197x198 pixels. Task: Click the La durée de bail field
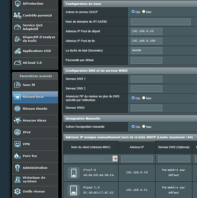click(x=146, y=51)
